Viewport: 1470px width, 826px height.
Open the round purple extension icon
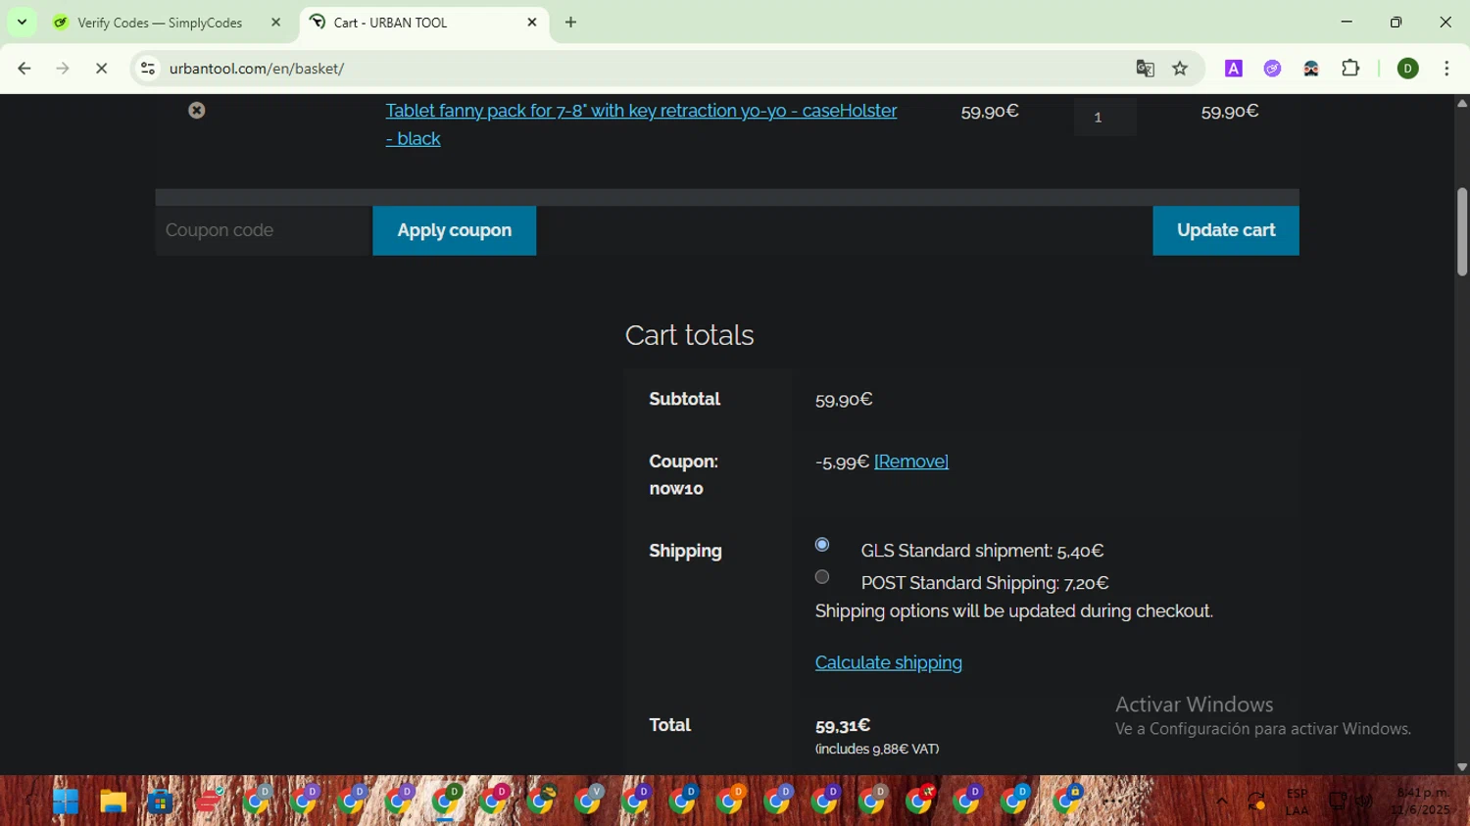click(x=1272, y=69)
